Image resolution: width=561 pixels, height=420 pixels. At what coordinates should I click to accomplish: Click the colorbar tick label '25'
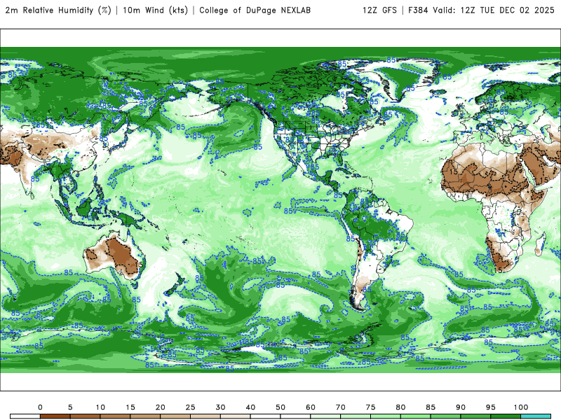click(x=190, y=407)
